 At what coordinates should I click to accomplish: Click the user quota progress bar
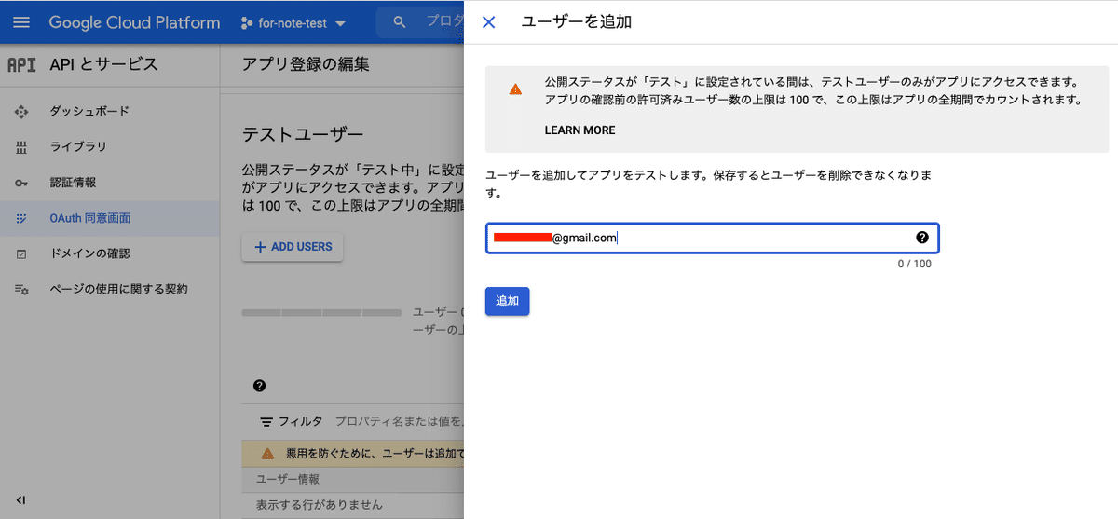pos(321,312)
